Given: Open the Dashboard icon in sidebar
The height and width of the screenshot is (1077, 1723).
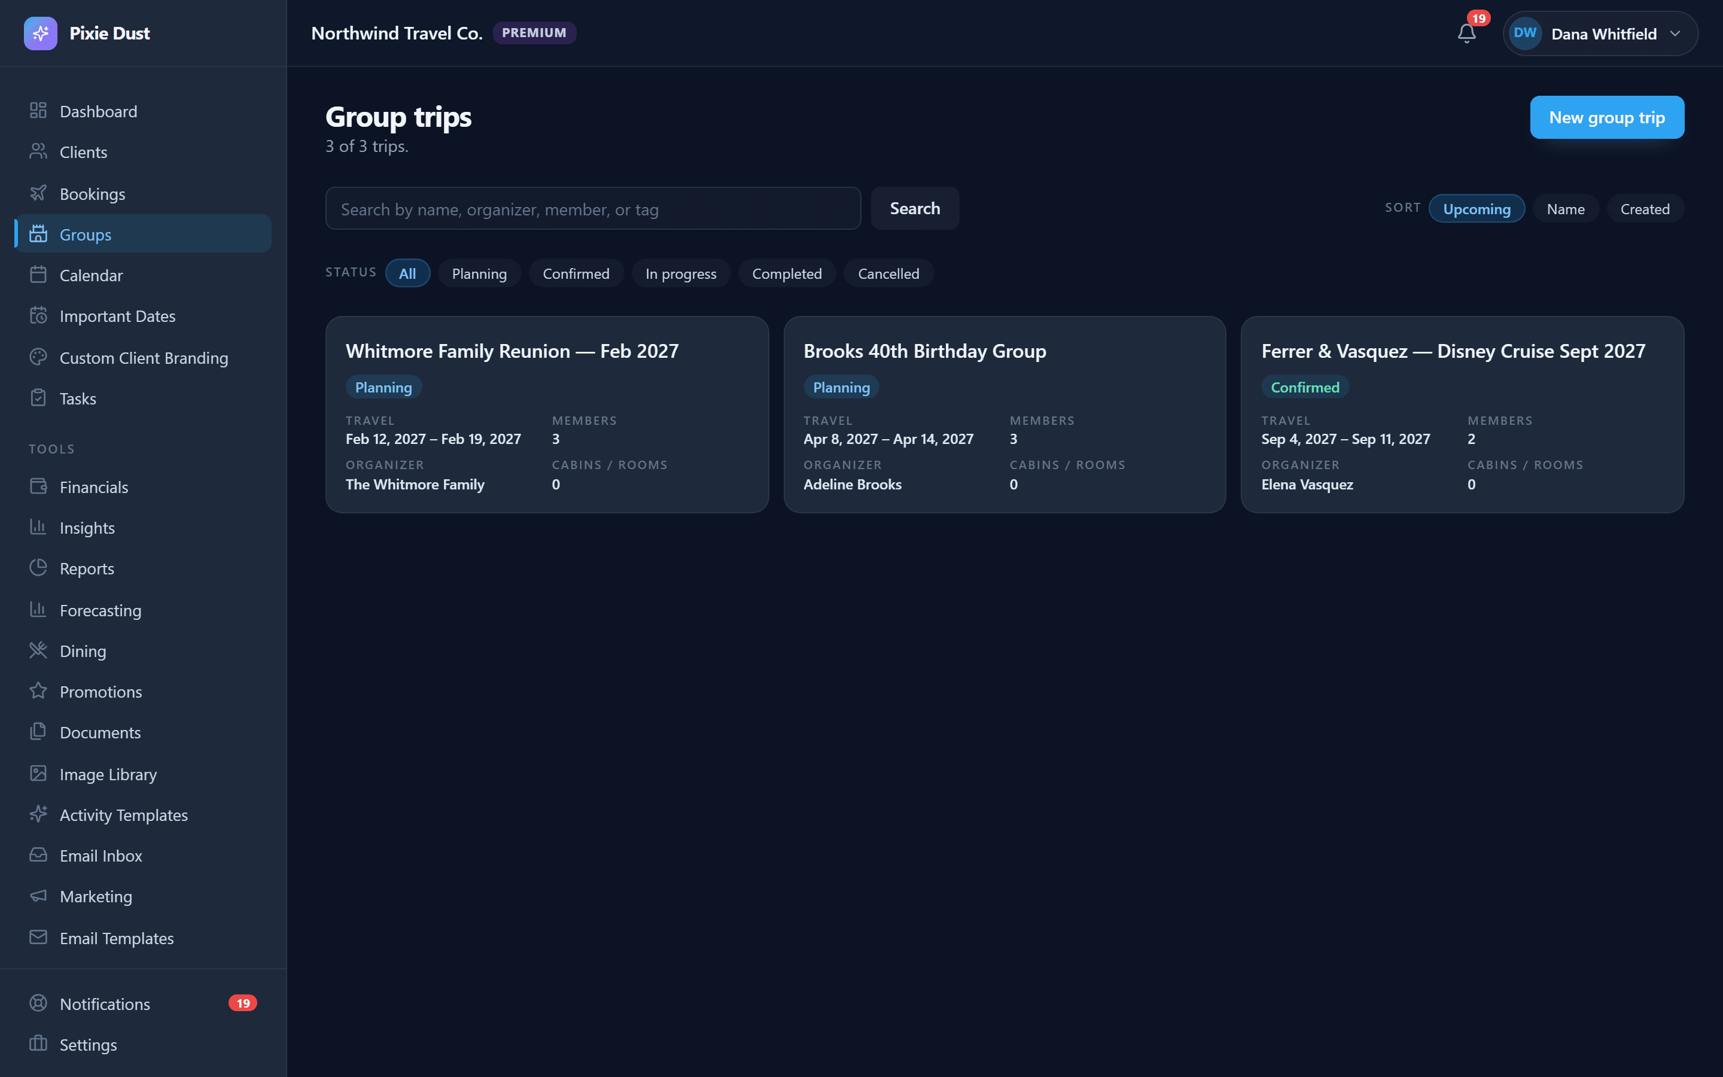Looking at the screenshot, I should tap(38, 111).
